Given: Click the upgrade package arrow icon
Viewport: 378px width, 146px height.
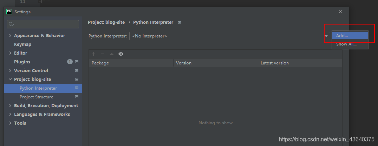Looking at the screenshot, I should 112,54.
